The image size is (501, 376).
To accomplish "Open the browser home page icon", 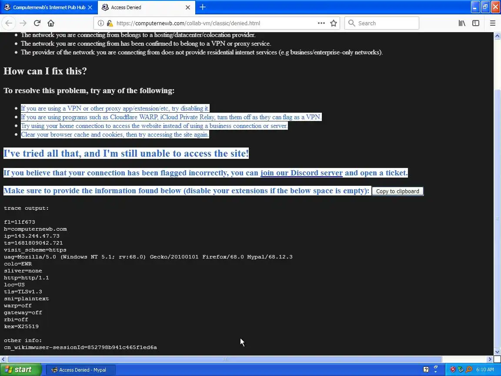I will 51,23.
